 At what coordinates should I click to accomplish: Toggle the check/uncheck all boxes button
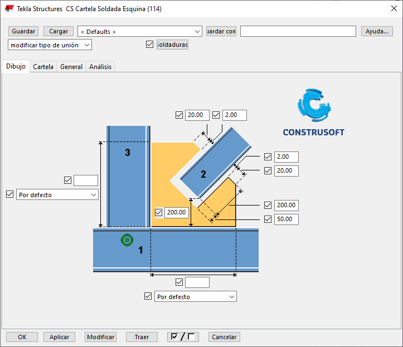[x=183, y=337]
